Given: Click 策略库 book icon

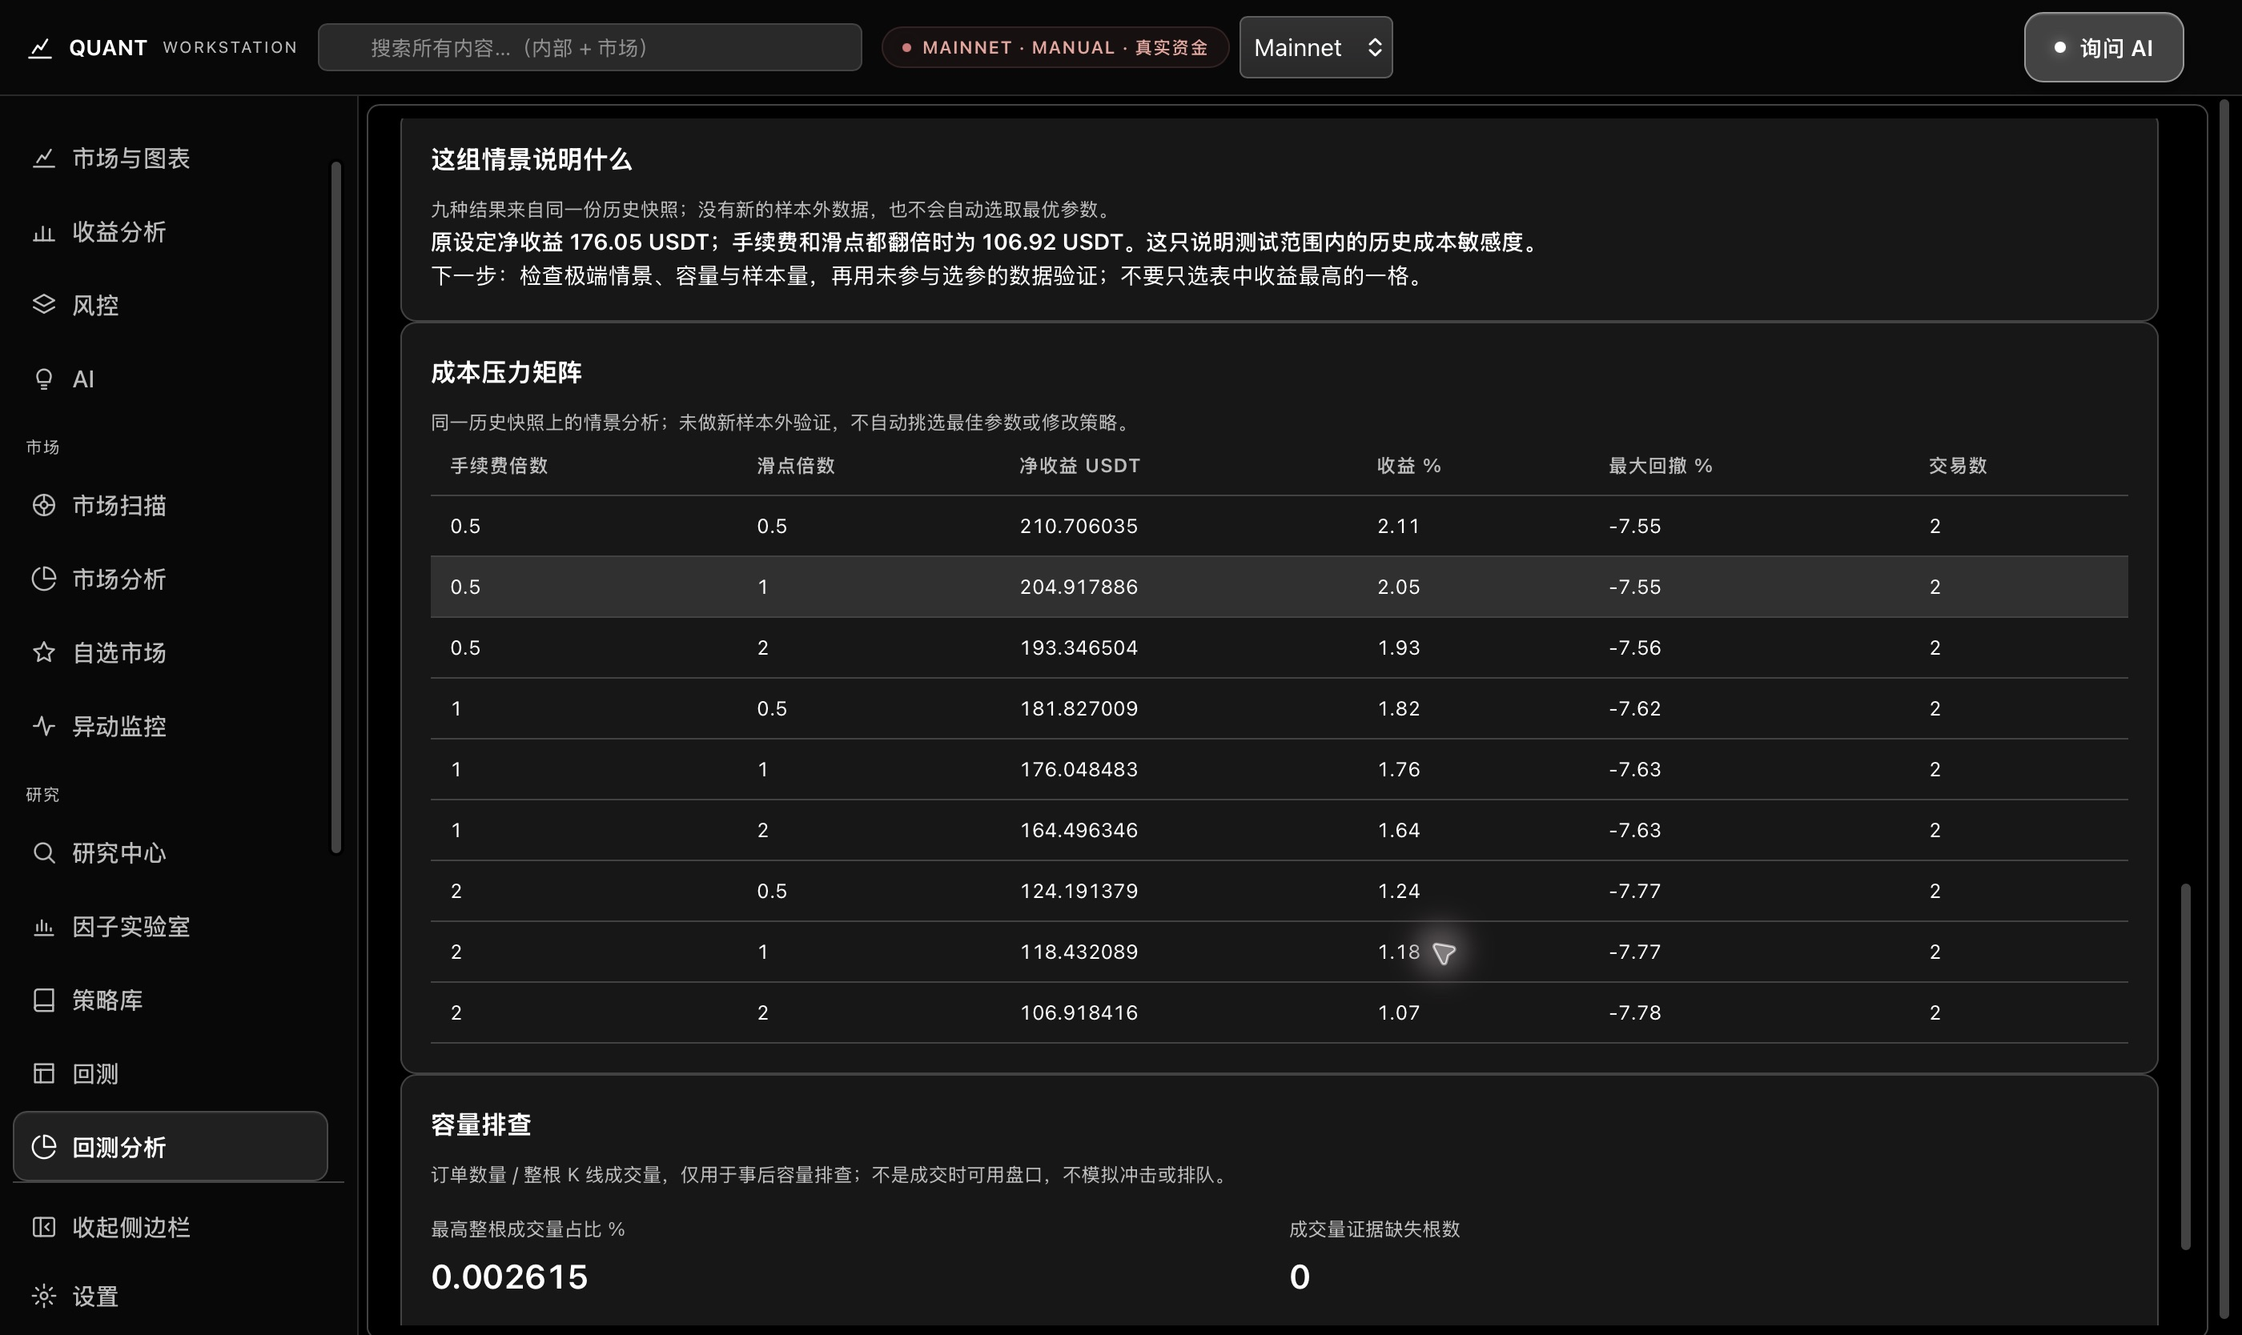Looking at the screenshot, I should (43, 1000).
